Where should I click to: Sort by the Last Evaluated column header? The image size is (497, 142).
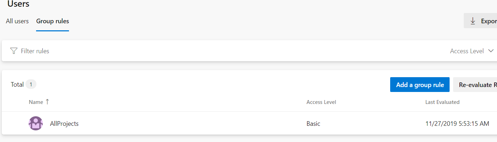tap(442, 102)
